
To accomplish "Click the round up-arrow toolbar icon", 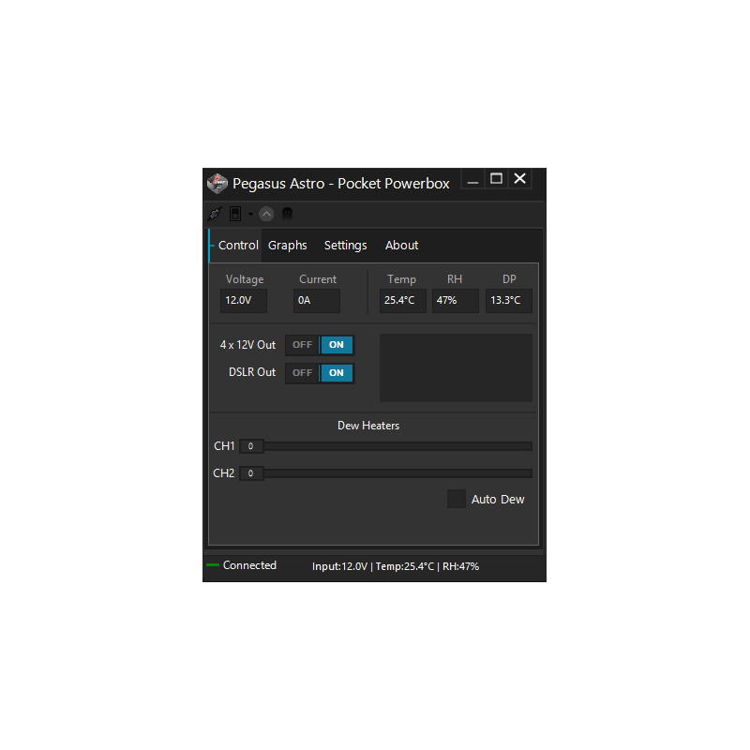I will click(x=266, y=214).
